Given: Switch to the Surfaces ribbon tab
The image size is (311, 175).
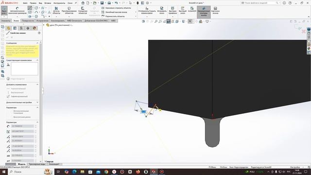Looking at the screenshot, I should (x=28, y=20).
